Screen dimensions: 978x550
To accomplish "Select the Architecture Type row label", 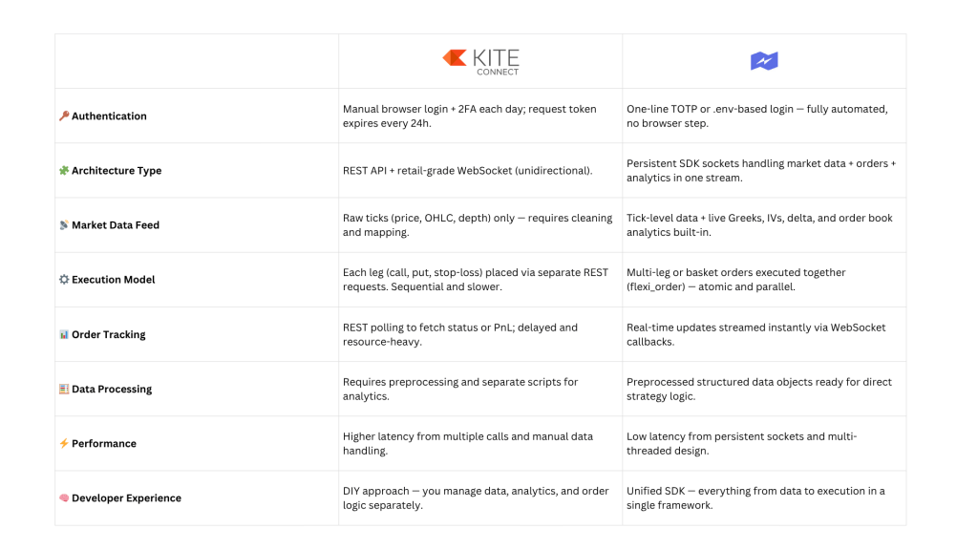I will [x=117, y=171].
